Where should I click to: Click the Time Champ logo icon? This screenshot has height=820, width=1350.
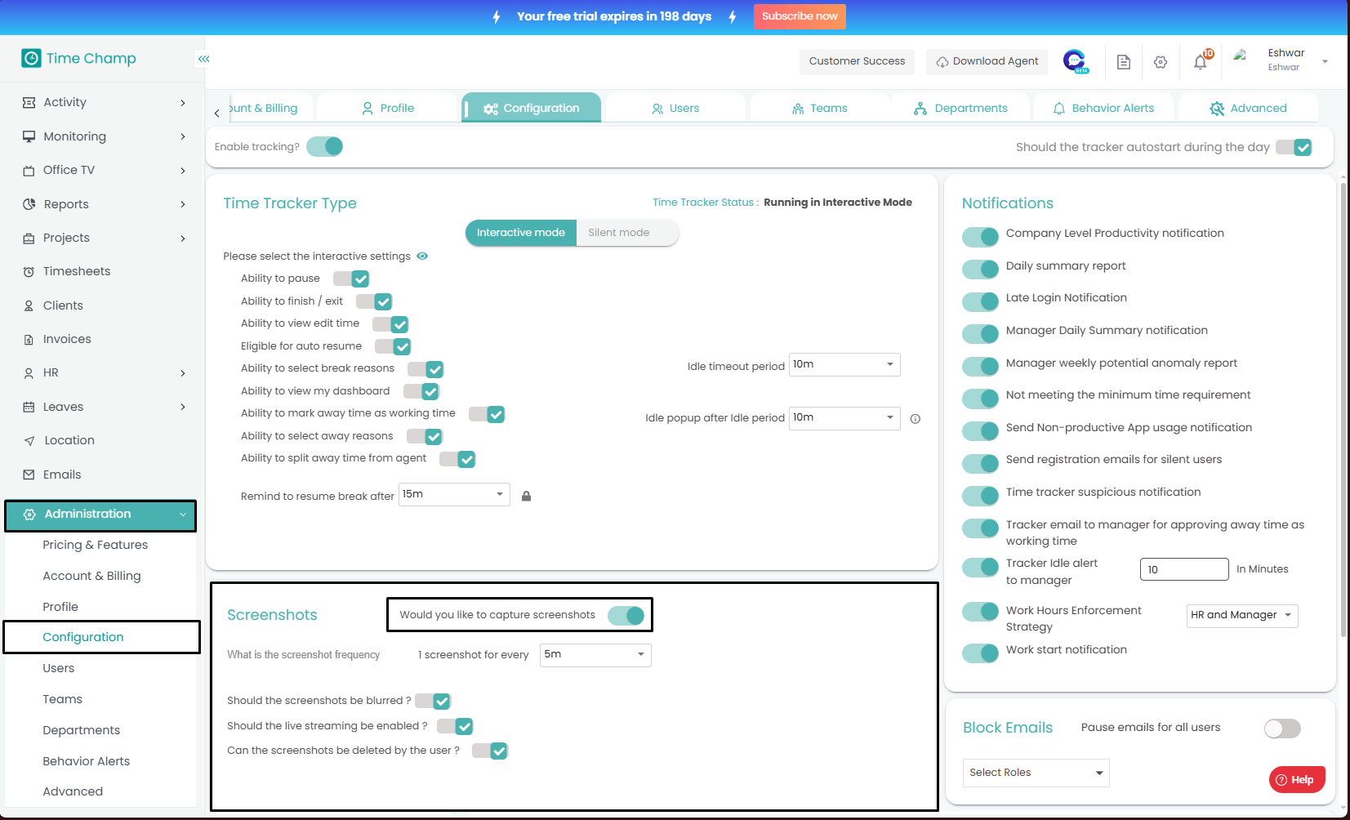click(x=31, y=58)
